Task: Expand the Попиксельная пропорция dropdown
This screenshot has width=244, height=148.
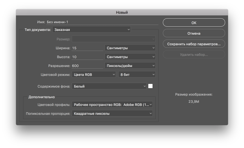Action: point(112,114)
